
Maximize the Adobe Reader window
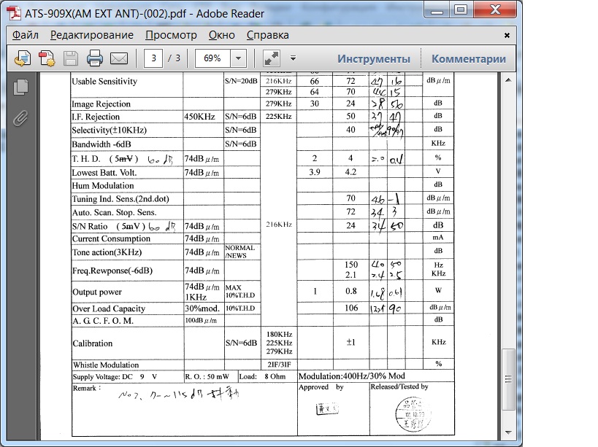[x=461, y=9]
